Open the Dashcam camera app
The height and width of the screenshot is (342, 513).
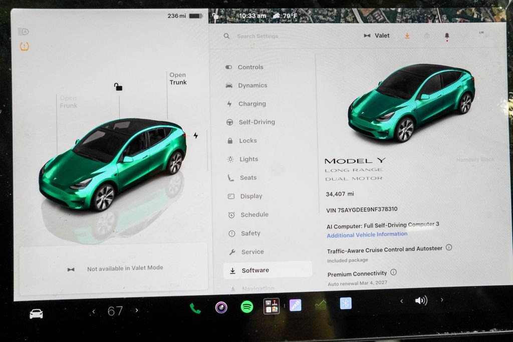click(221, 307)
